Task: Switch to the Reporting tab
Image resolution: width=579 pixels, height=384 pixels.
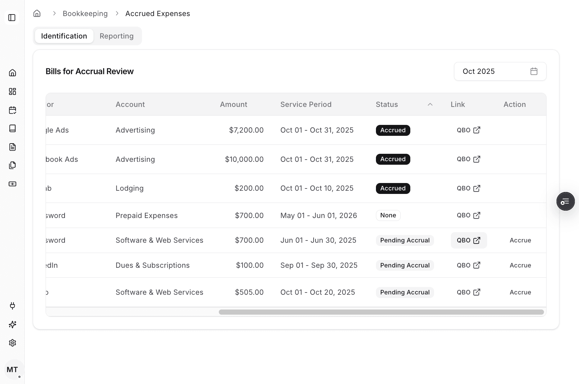Action: click(x=116, y=36)
